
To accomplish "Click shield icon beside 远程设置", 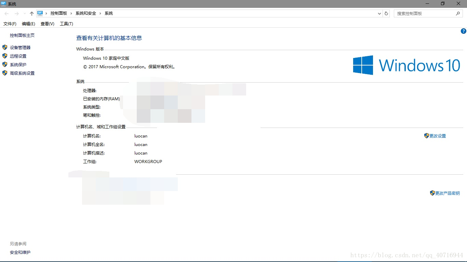I will click(5, 56).
